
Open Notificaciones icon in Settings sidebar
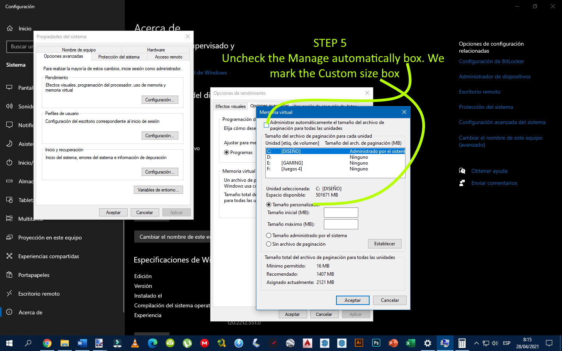9,125
